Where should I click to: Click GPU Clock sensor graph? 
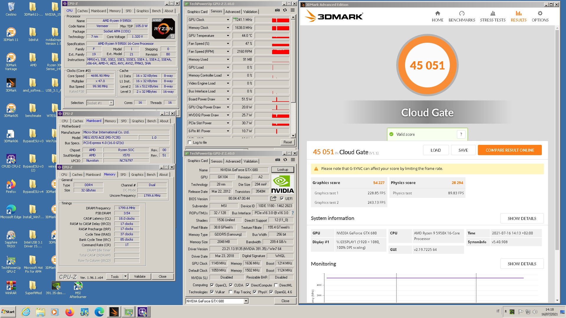tap(272, 20)
